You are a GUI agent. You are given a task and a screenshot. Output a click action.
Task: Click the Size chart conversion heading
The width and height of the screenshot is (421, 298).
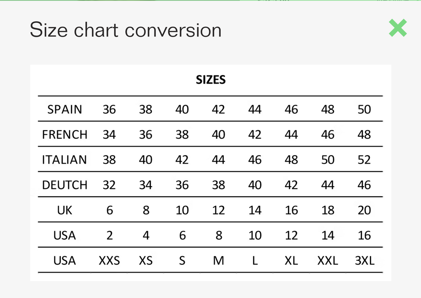point(126,30)
